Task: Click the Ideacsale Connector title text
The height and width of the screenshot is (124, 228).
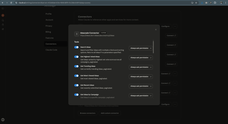Action: tap(89, 33)
